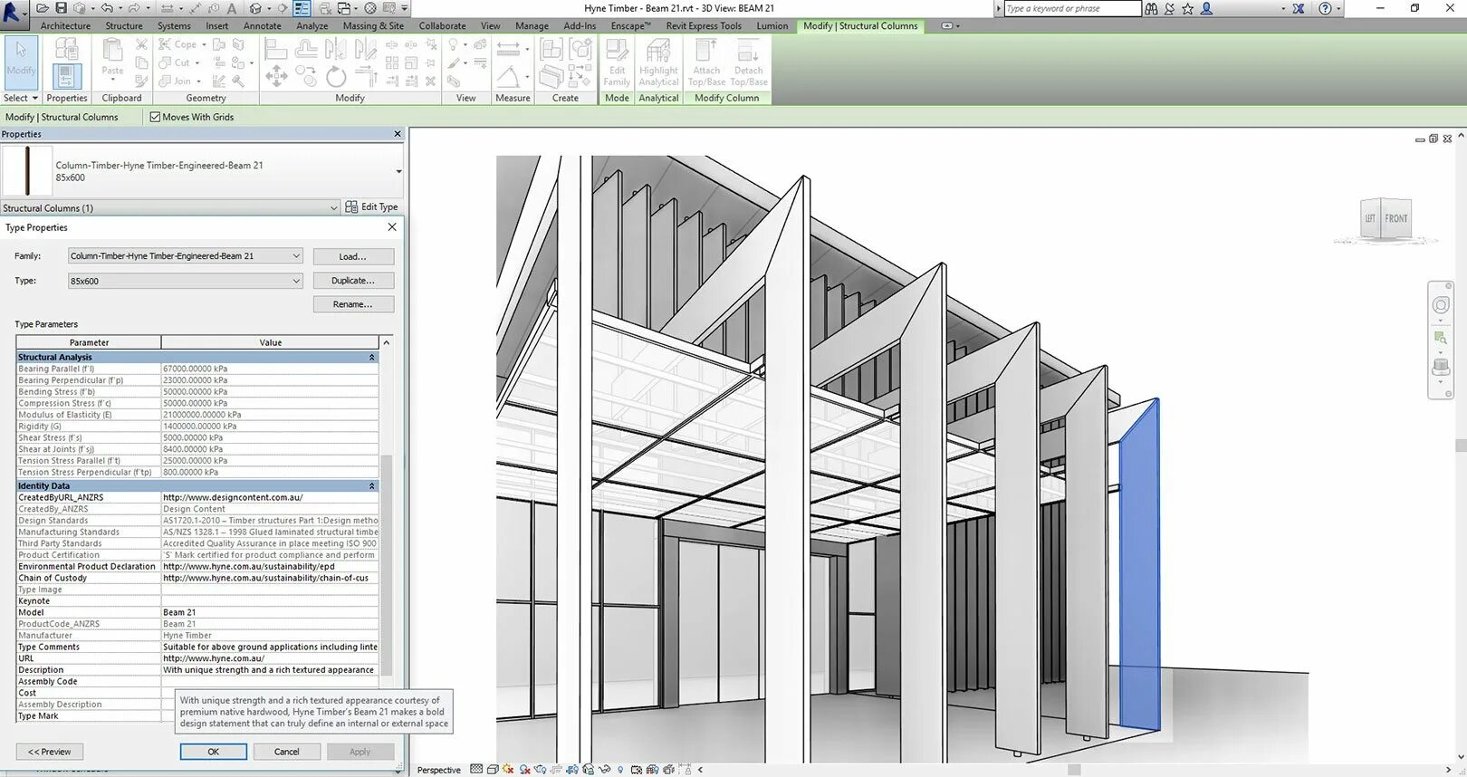This screenshot has width=1467, height=777.
Task: Click Perspective label in view control bar
Action: tap(438, 770)
